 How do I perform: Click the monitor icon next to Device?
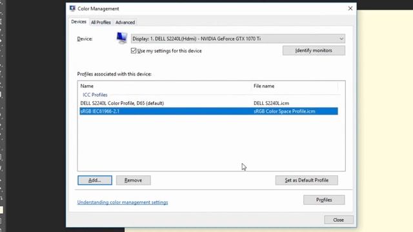coord(122,38)
